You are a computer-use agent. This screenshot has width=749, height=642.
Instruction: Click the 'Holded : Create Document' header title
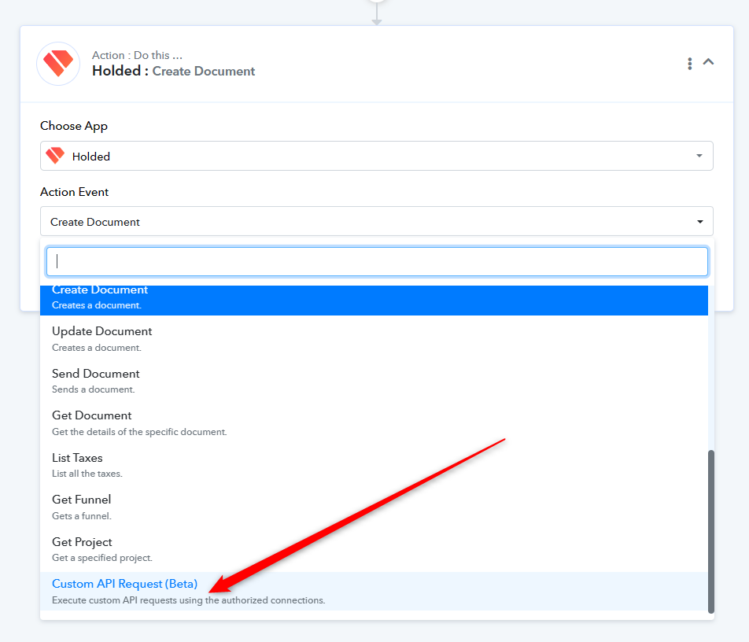point(173,71)
